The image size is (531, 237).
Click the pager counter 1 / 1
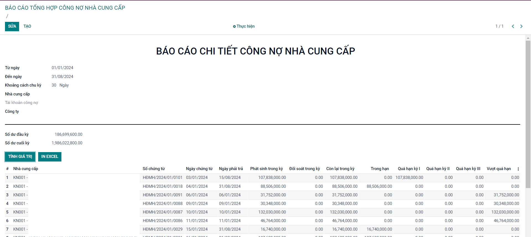(499, 26)
